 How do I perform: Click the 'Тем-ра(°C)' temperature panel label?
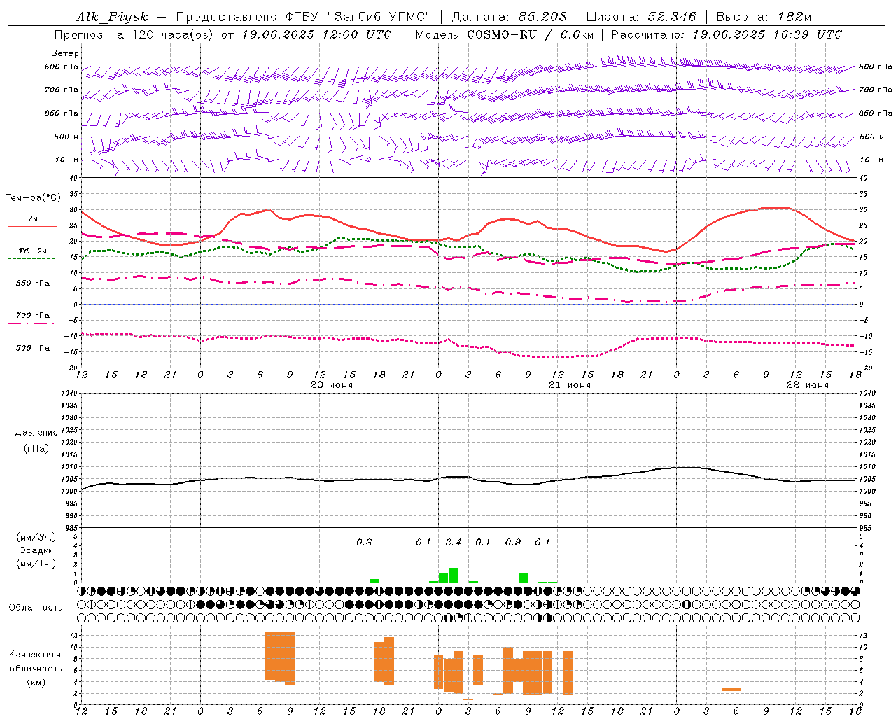pos(33,198)
